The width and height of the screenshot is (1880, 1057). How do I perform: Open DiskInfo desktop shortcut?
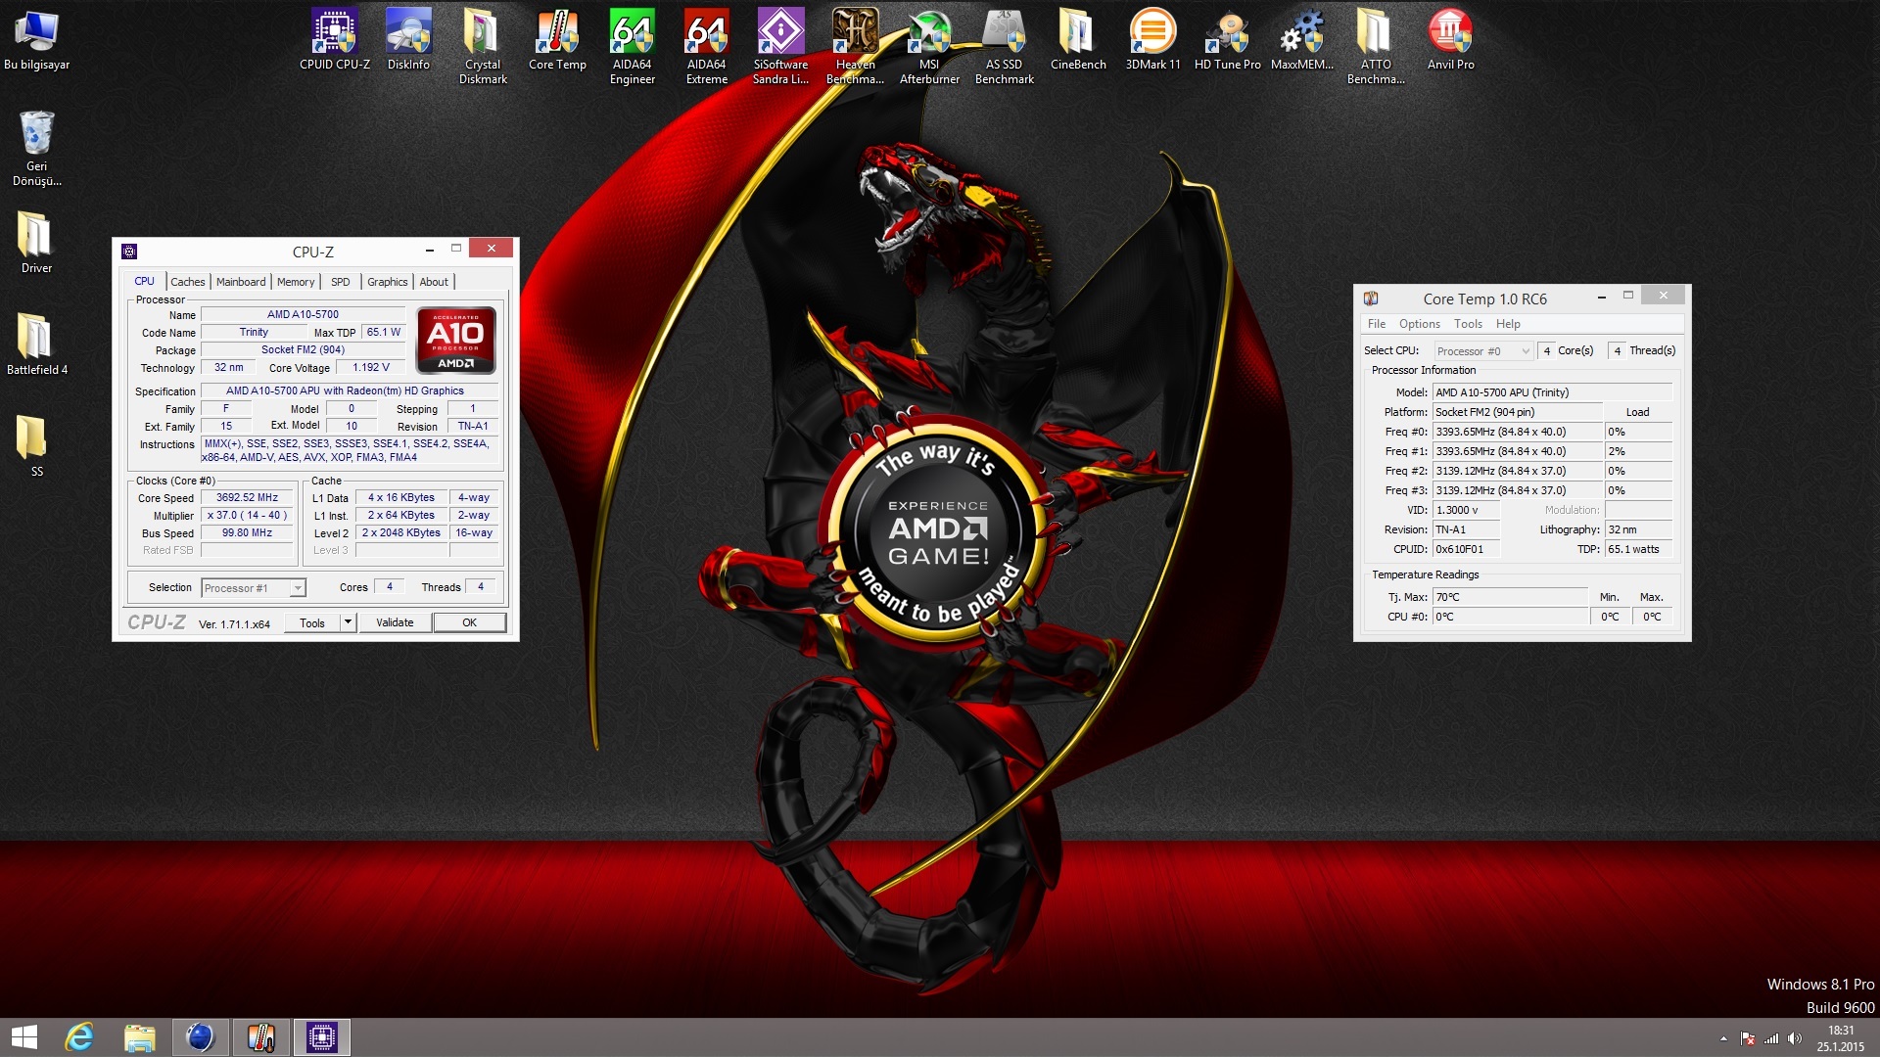[x=408, y=39]
